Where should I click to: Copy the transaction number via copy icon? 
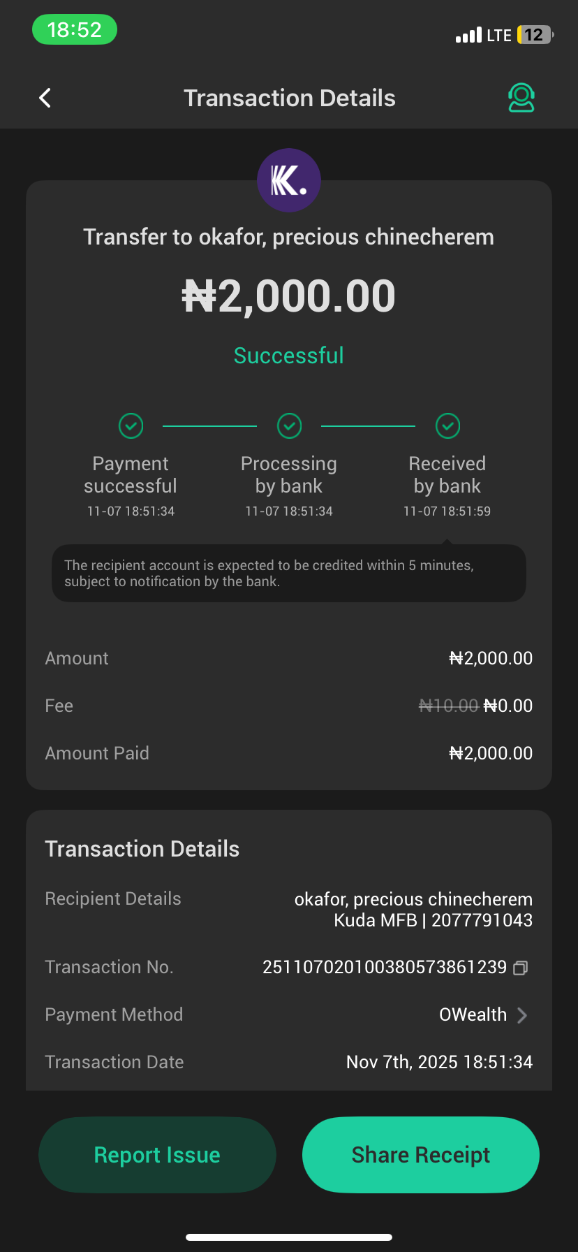tap(521, 968)
